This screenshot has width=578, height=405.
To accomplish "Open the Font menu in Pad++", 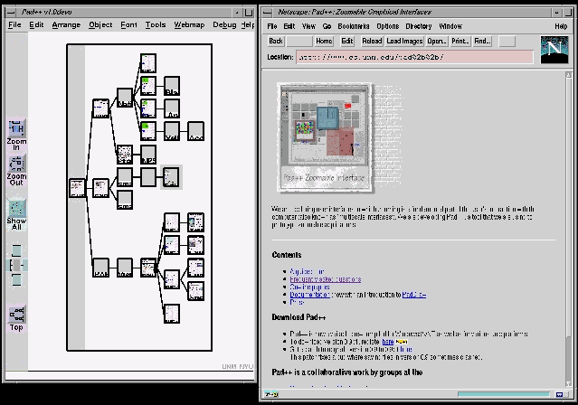I will click(128, 24).
